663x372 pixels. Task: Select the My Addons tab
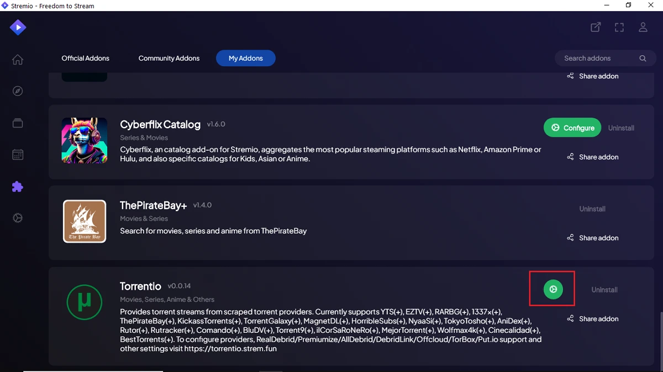coord(246,58)
